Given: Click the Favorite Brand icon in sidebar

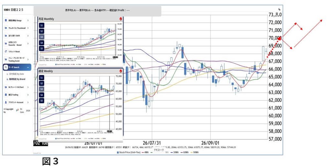Looking at the screenshot, I should click(6, 43).
